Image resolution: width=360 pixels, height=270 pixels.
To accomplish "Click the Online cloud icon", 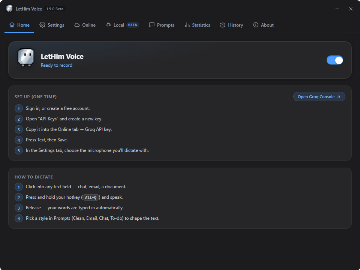I will click(77, 25).
